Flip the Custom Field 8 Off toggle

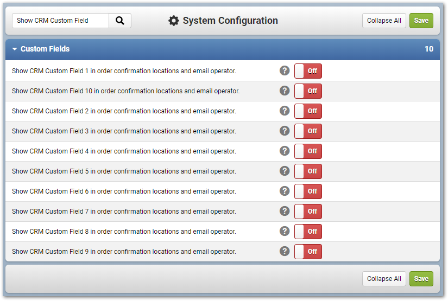pos(308,232)
